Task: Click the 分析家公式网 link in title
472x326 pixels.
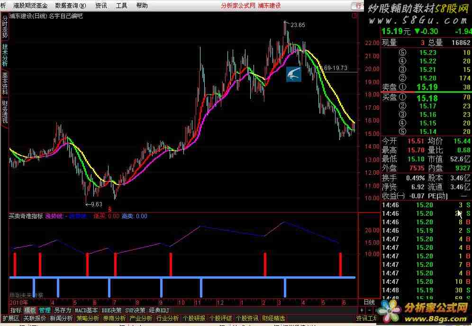Action: (x=238, y=6)
